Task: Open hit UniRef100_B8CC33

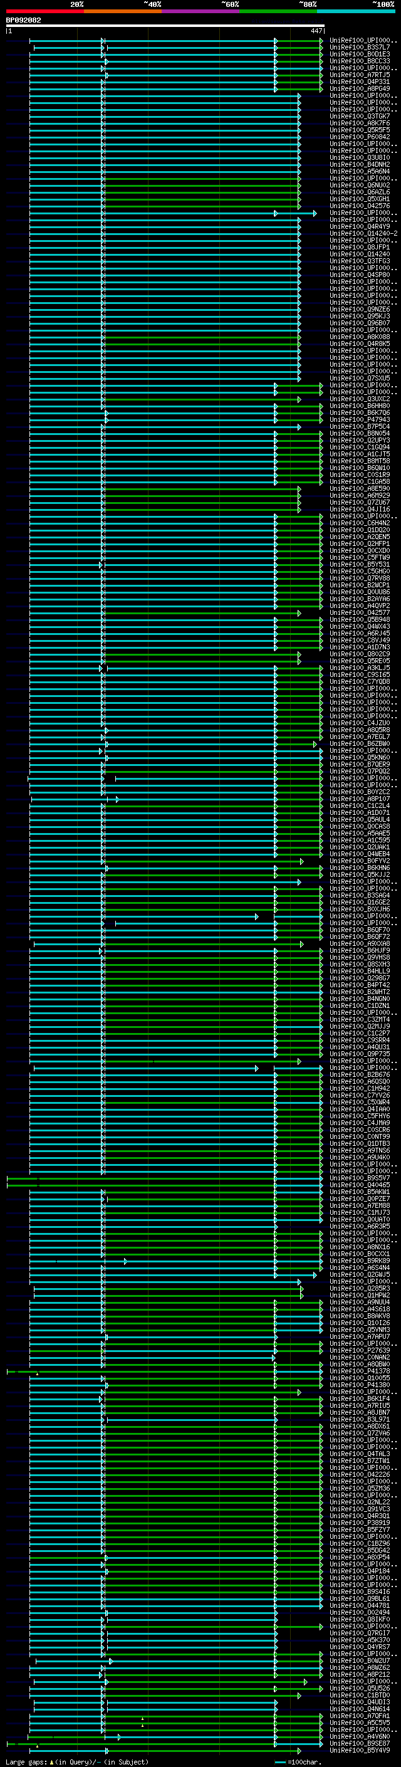Action: [360, 61]
